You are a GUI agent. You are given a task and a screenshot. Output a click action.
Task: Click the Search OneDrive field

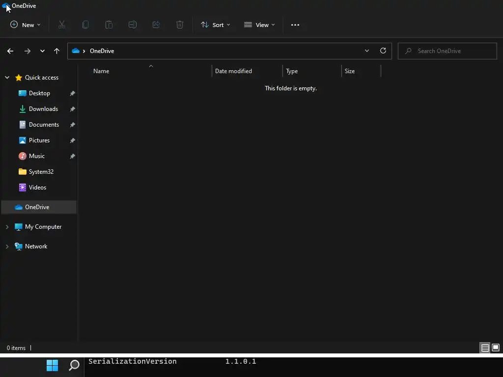447,51
